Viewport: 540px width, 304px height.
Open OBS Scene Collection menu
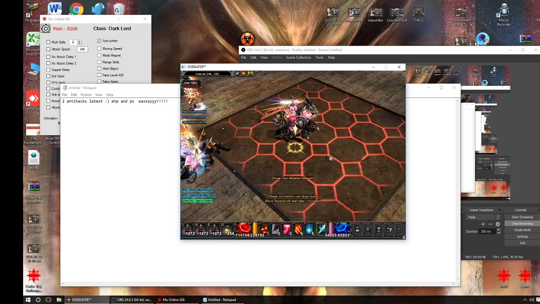[298, 57]
